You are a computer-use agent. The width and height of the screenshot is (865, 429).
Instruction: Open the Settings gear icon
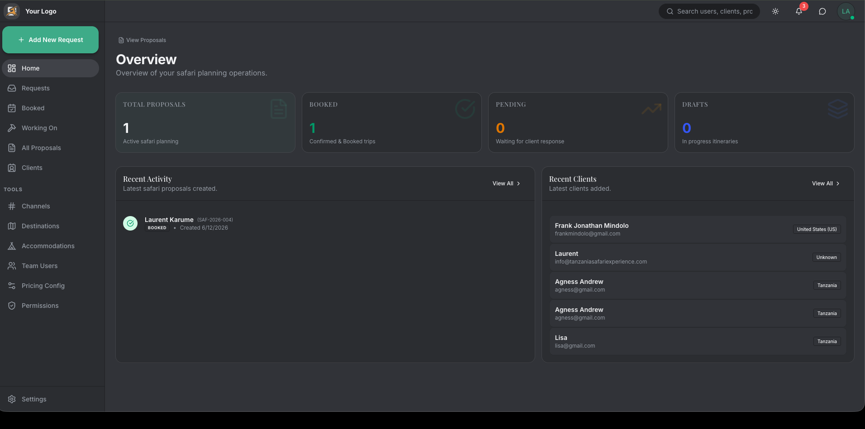pyautogui.click(x=12, y=399)
